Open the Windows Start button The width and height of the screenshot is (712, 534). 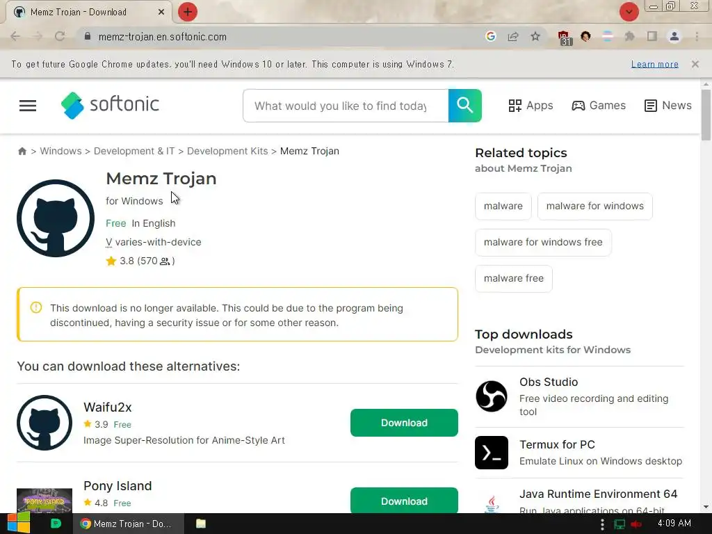pos(18,524)
